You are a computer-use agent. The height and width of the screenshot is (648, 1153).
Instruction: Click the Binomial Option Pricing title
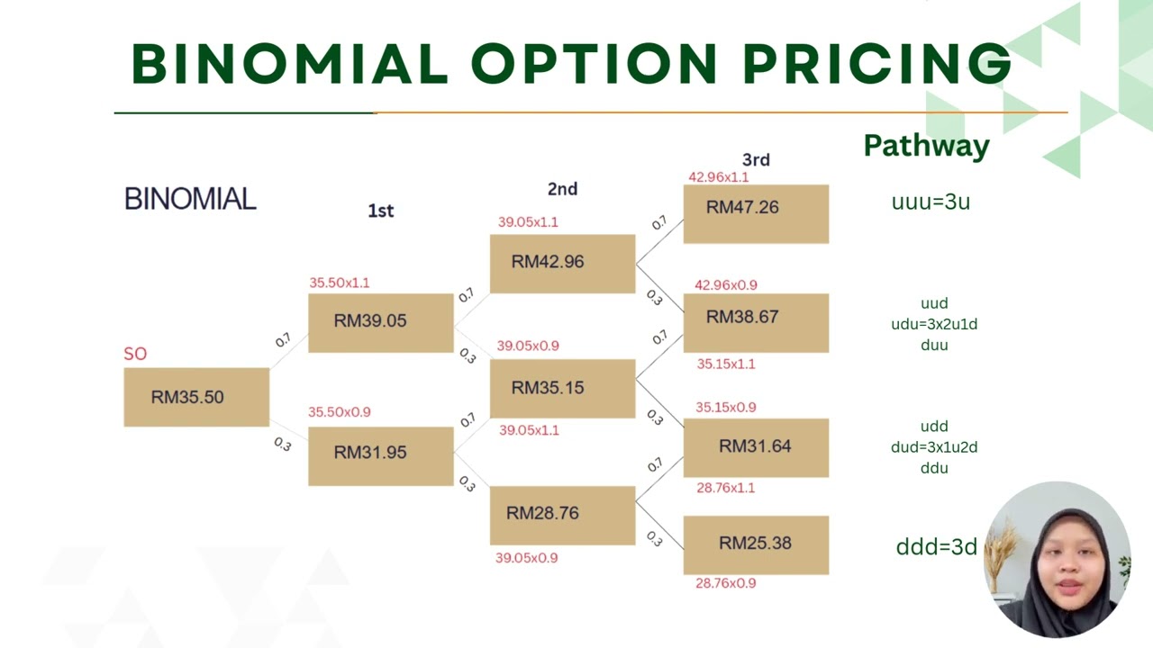tap(571, 64)
